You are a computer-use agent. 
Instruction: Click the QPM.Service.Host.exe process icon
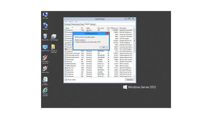[x=66, y=53]
